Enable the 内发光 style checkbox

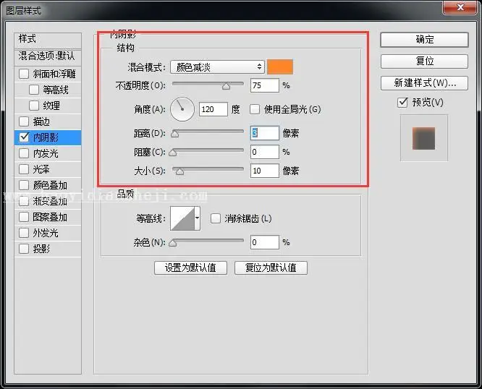(x=24, y=153)
